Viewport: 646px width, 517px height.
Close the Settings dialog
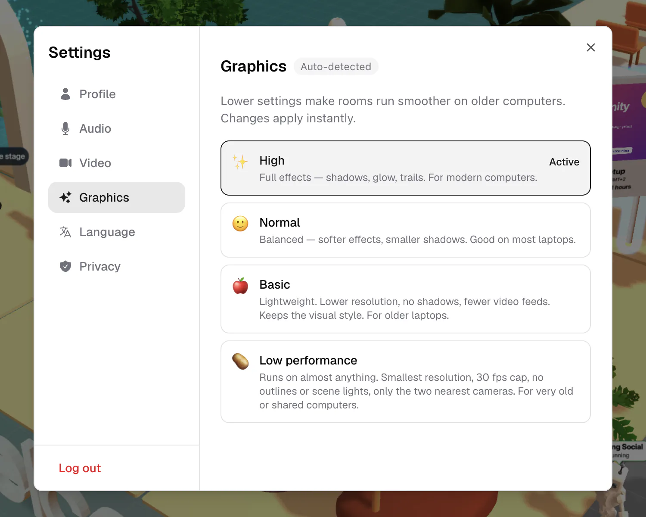click(x=591, y=47)
